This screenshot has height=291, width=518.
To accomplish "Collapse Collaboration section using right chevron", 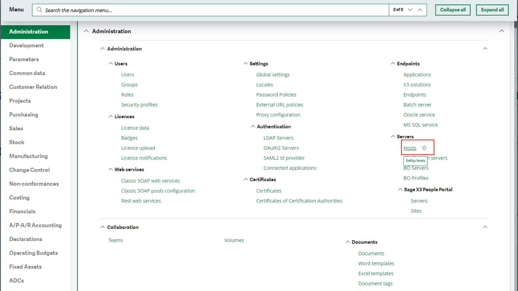I will 485,227.
